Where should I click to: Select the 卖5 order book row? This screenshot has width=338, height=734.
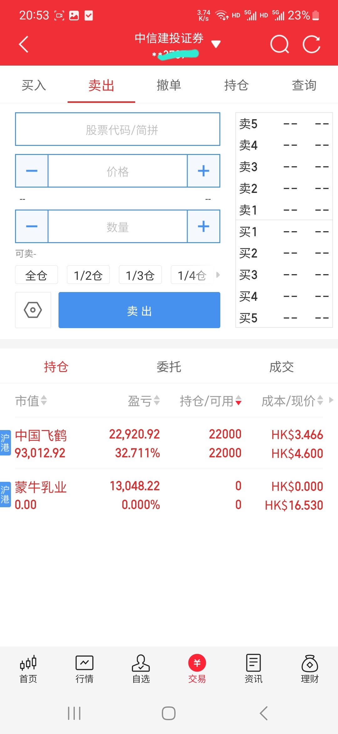coord(284,124)
